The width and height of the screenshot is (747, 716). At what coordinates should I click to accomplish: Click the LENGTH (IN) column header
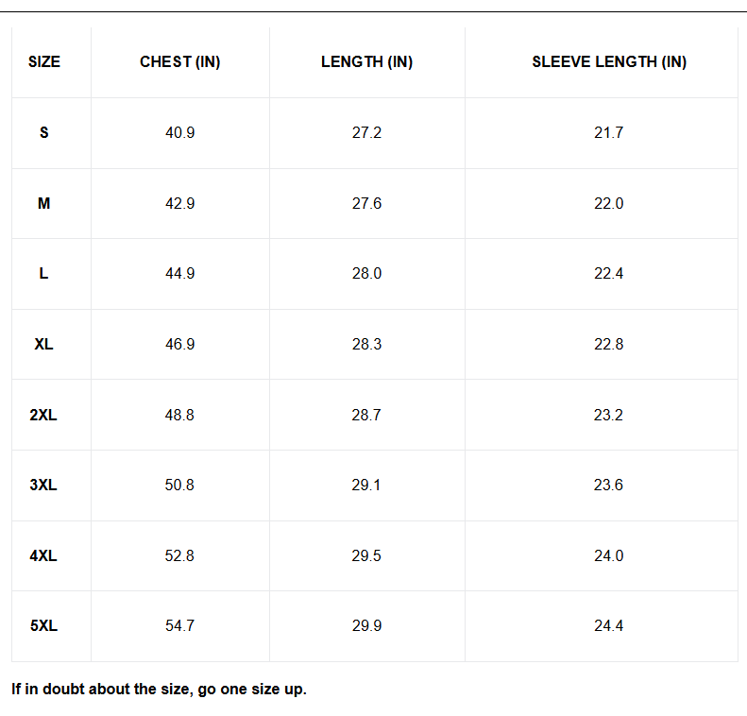(366, 62)
